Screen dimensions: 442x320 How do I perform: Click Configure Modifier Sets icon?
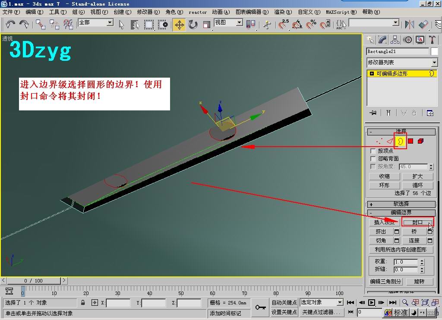point(430,113)
